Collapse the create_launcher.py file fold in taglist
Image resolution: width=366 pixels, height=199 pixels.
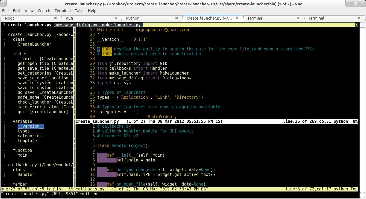[2, 34]
